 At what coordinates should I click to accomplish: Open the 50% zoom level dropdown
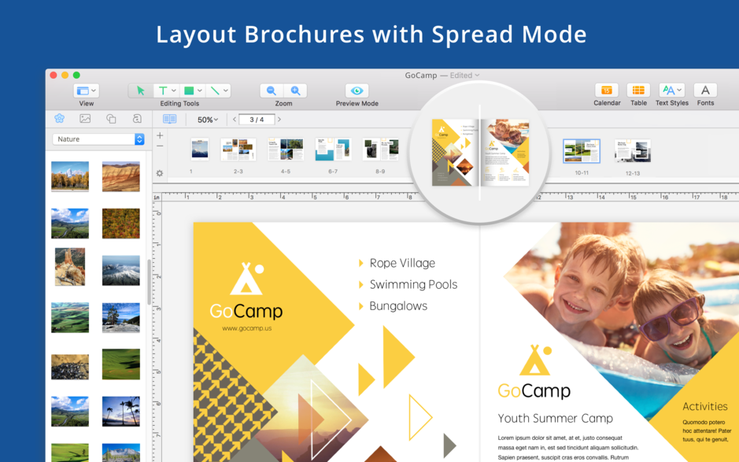(x=207, y=119)
